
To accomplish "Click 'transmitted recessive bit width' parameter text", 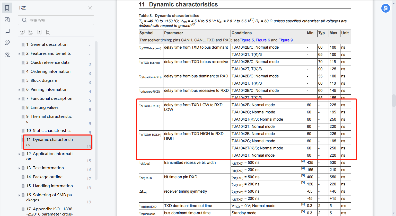I will tap(190, 163).
